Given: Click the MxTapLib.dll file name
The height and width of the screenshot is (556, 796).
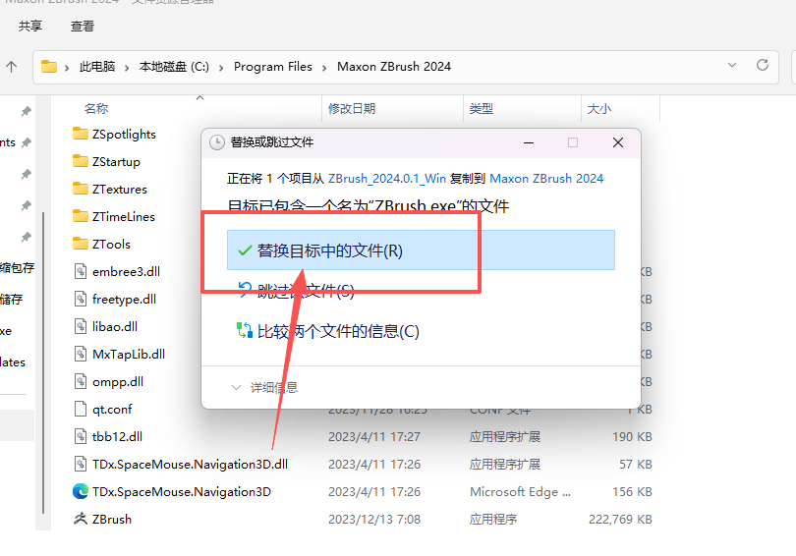Looking at the screenshot, I should pos(129,354).
